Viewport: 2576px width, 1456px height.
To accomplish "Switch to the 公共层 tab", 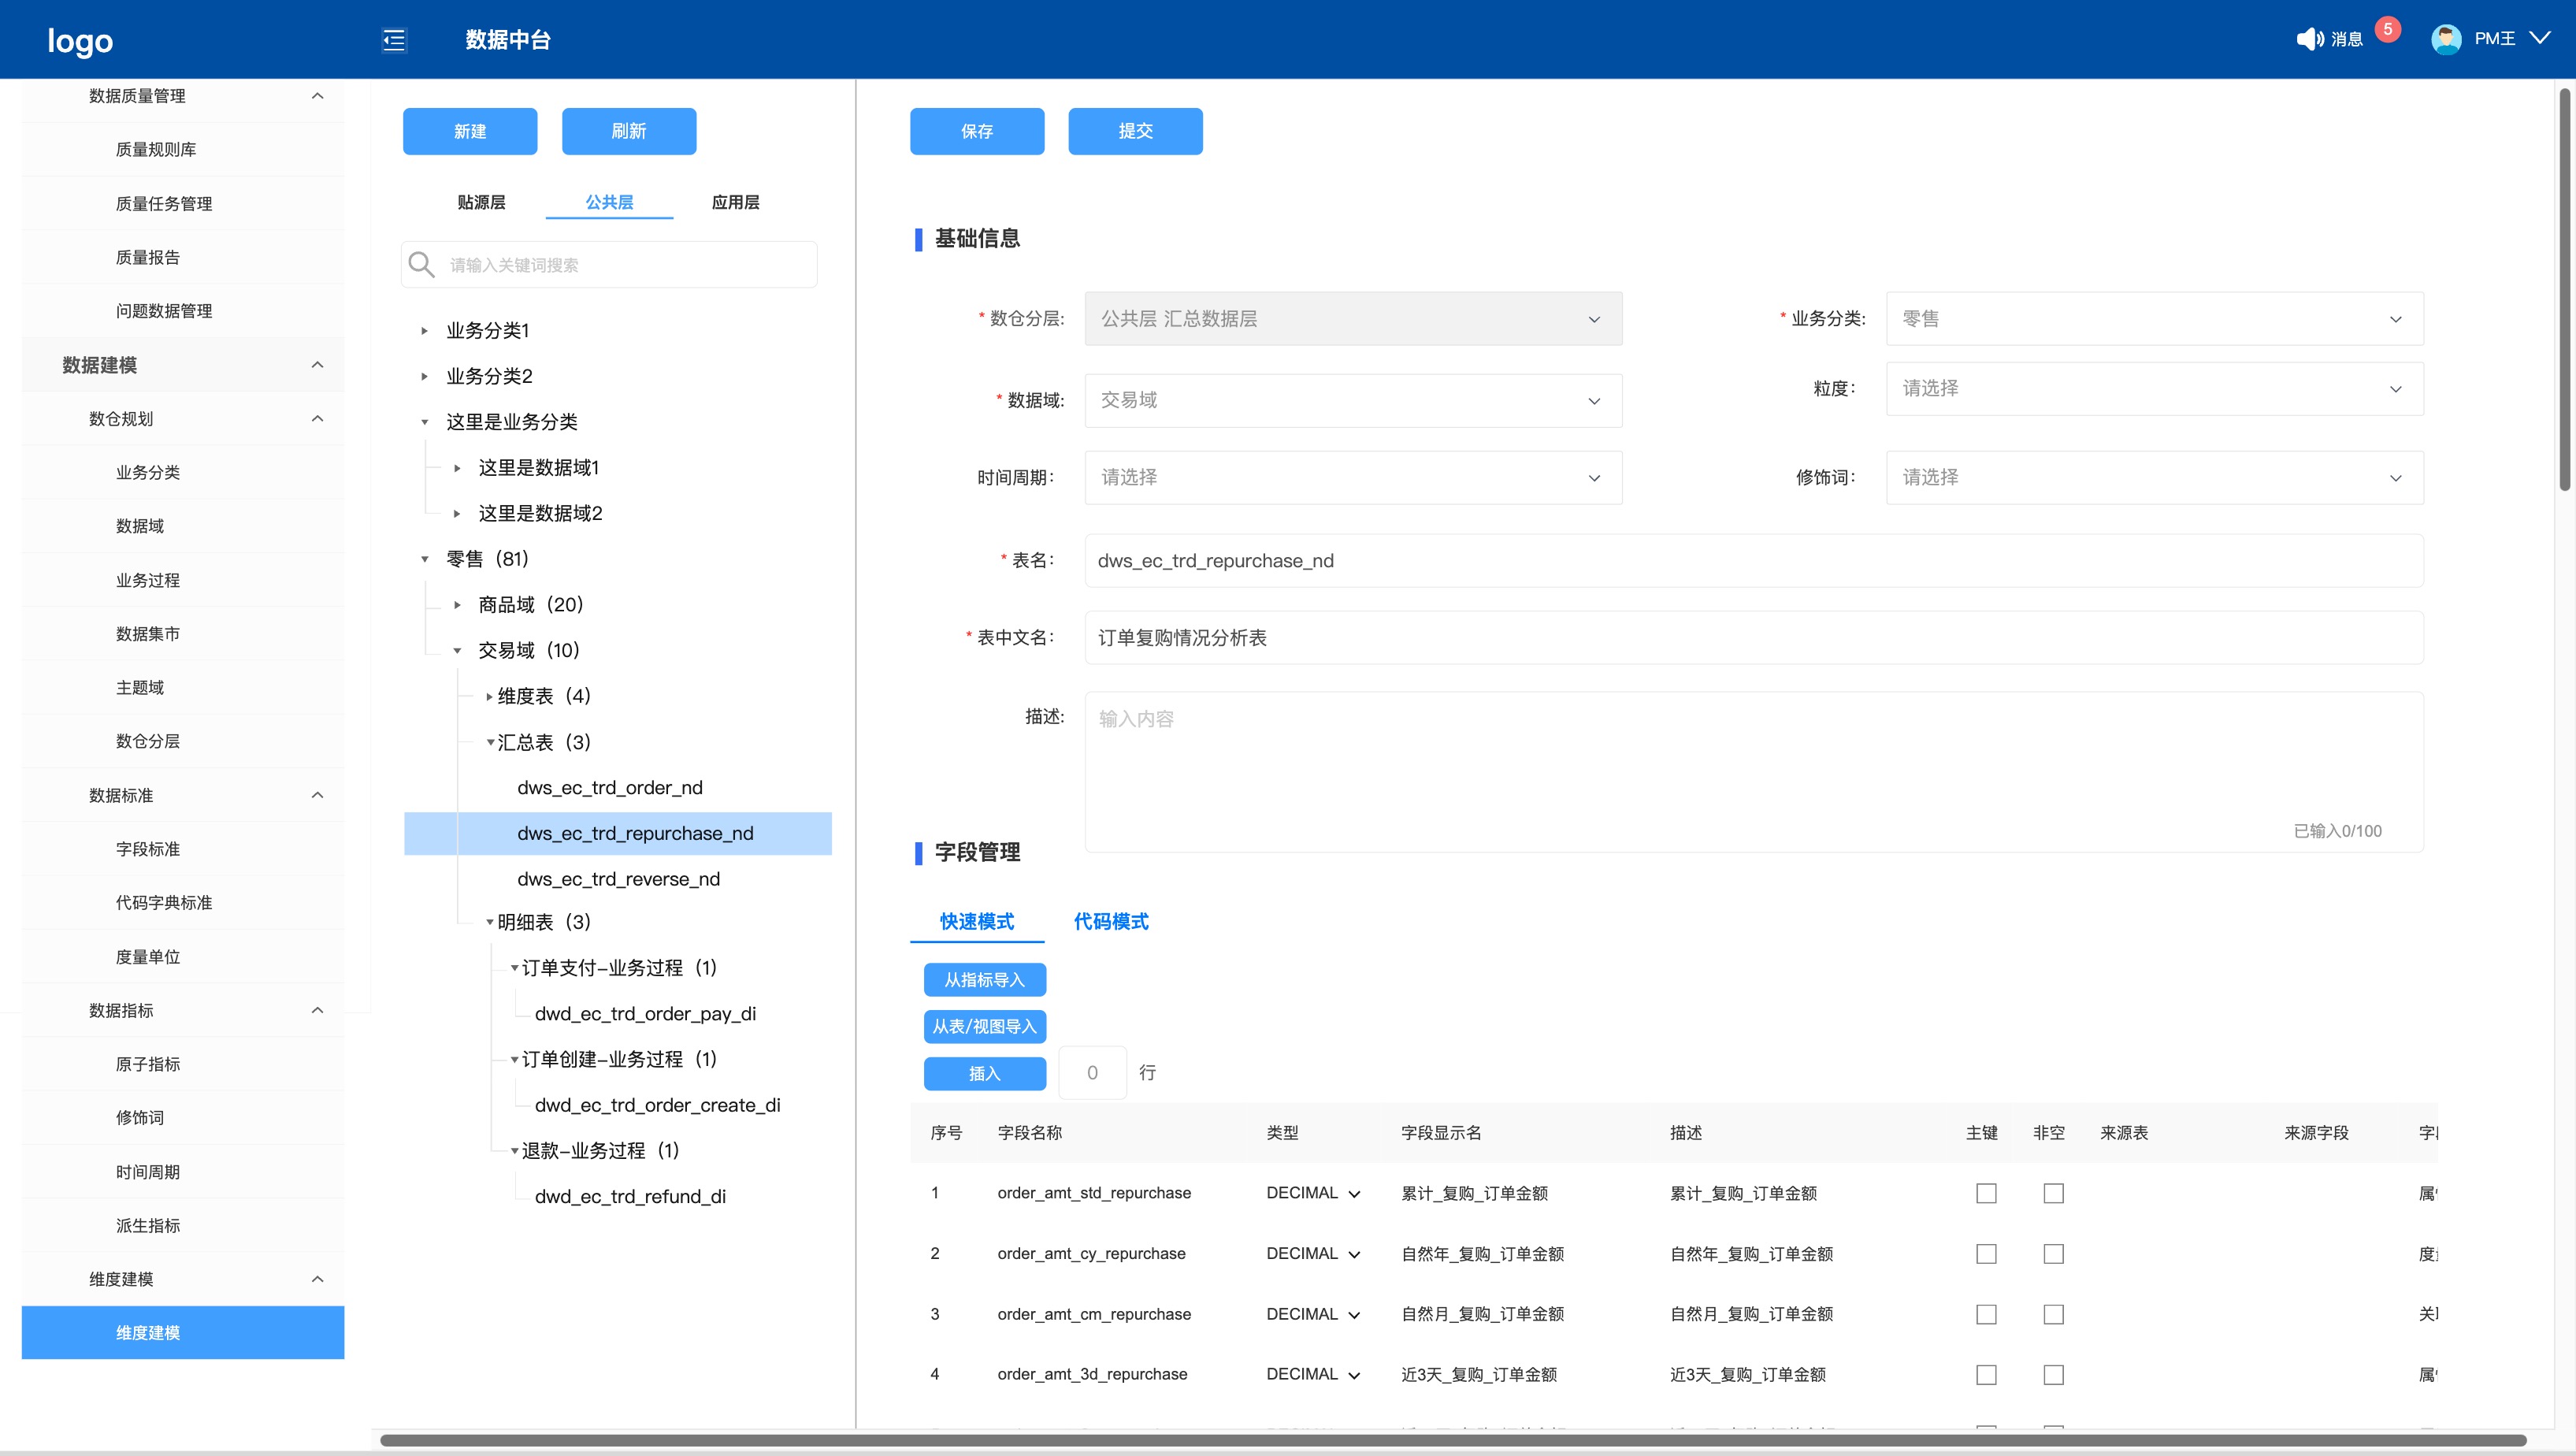I will tap(609, 202).
